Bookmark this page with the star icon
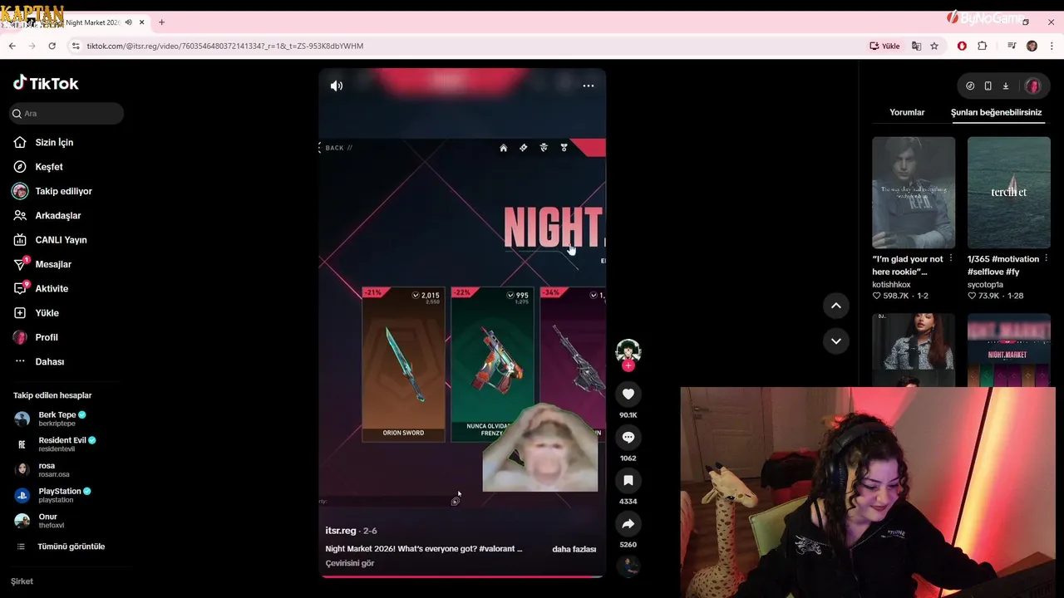Viewport: 1064px width, 598px height. (934, 46)
